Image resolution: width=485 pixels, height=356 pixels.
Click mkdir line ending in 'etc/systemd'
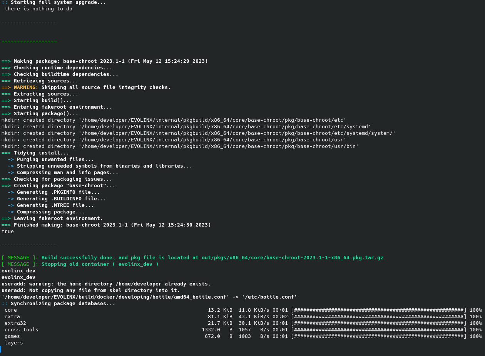tap(186, 126)
